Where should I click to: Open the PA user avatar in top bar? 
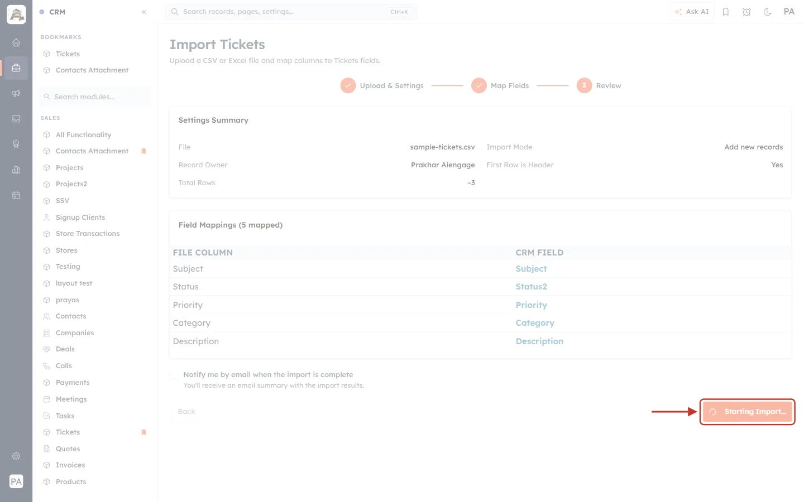tap(789, 12)
